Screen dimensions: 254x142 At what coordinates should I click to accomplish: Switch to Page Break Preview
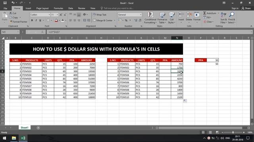[x=217, y=133]
